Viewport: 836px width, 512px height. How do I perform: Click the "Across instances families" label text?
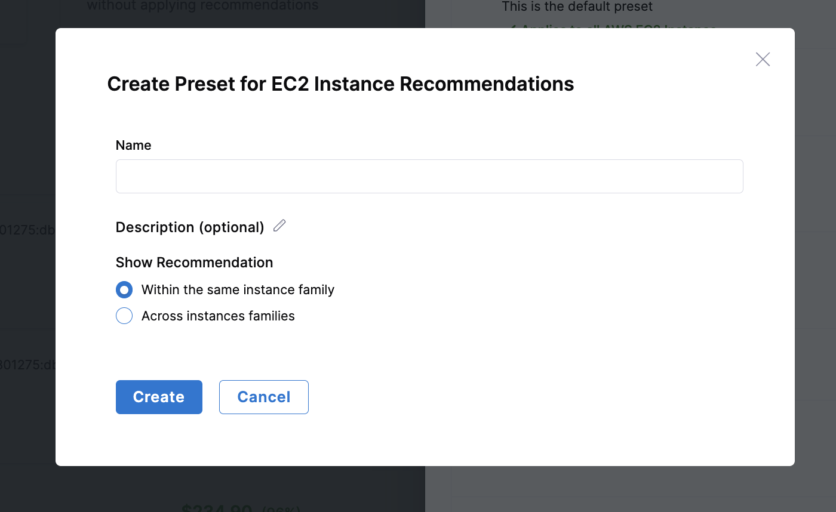coord(218,316)
